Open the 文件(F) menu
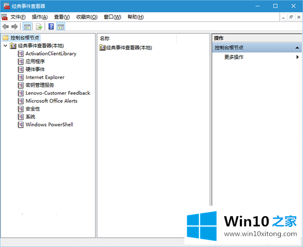The image size is (303, 247). click(18, 17)
